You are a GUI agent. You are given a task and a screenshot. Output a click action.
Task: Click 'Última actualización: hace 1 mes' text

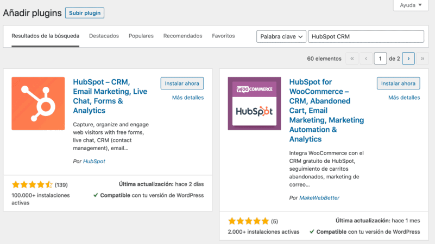(x=377, y=221)
